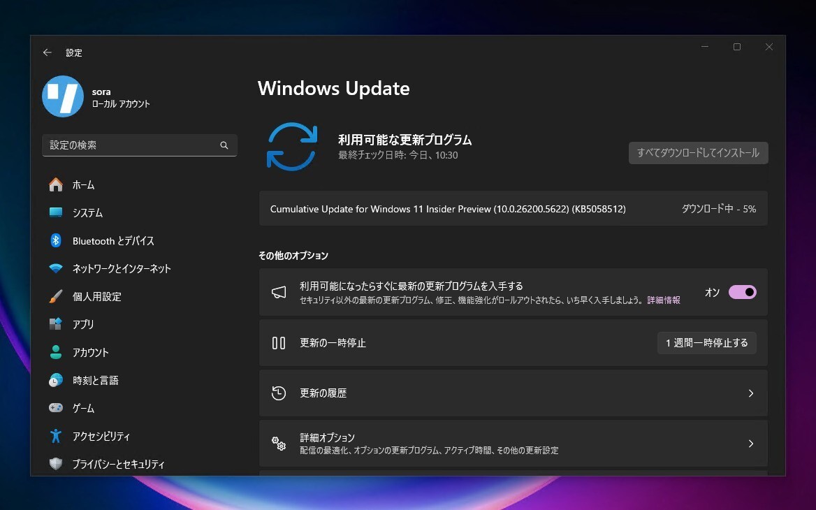Click the ダウンロード中 - 5% status text

[719, 209]
